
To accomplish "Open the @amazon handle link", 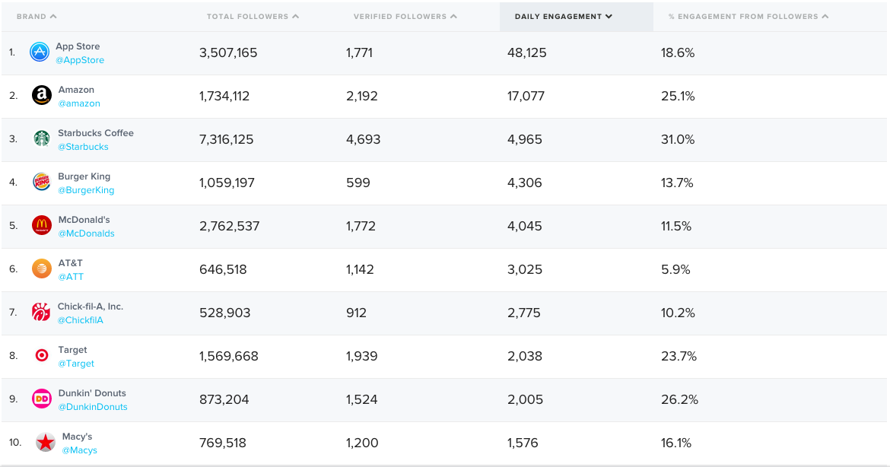I will point(79,103).
